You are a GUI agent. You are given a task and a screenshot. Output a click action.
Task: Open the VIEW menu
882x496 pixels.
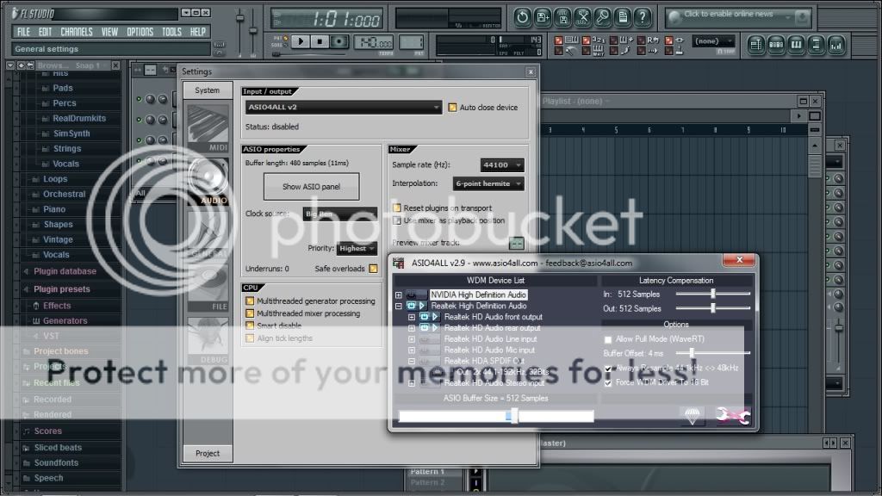[109, 32]
